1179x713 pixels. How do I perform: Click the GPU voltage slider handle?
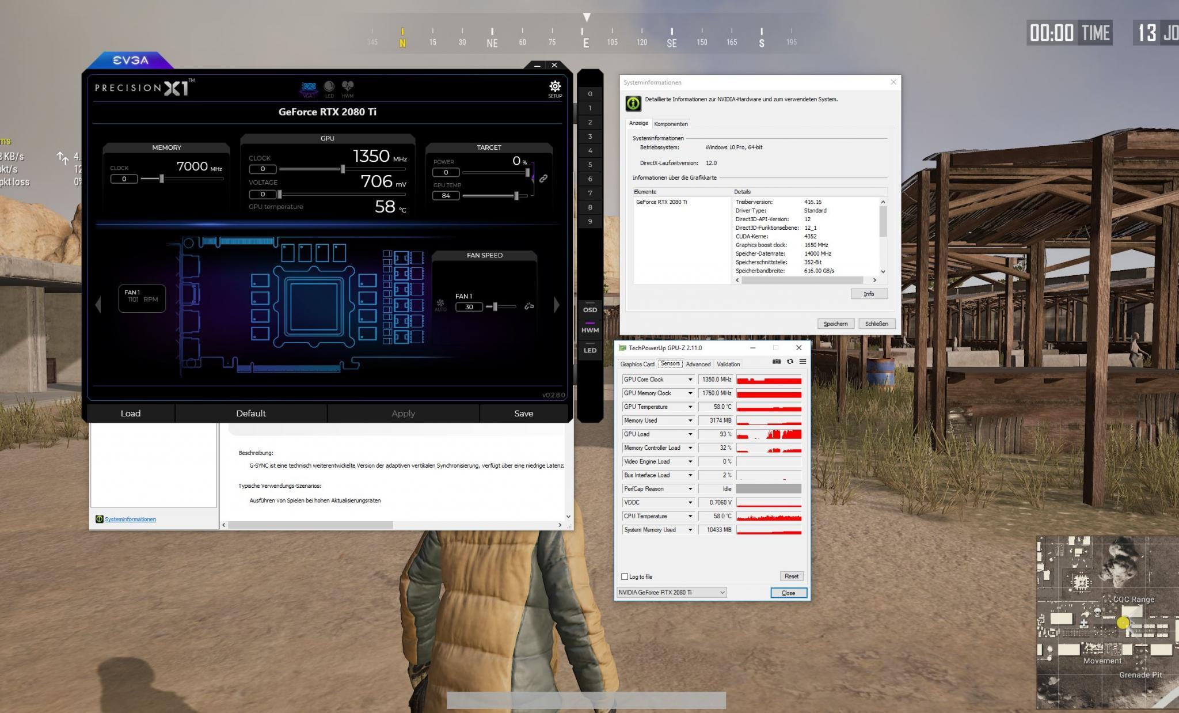[280, 194]
